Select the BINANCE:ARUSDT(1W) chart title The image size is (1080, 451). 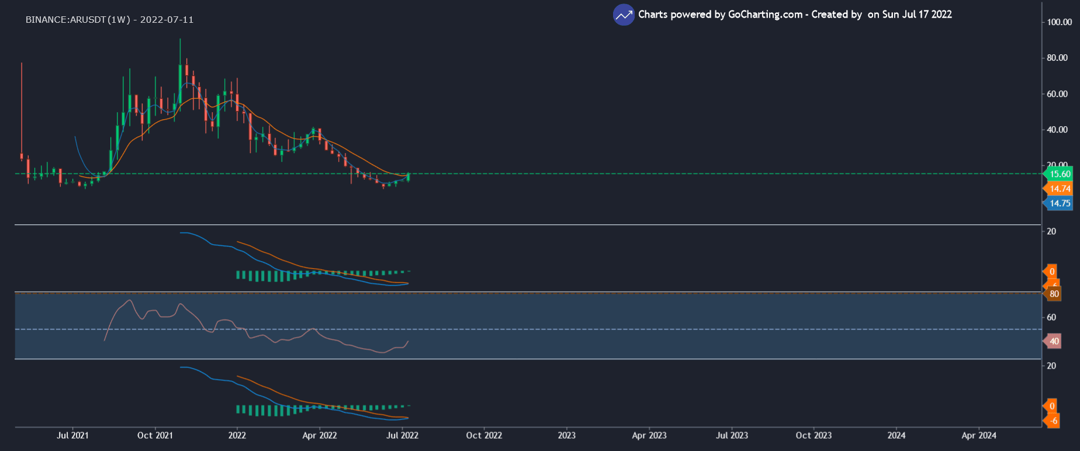click(109, 20)
